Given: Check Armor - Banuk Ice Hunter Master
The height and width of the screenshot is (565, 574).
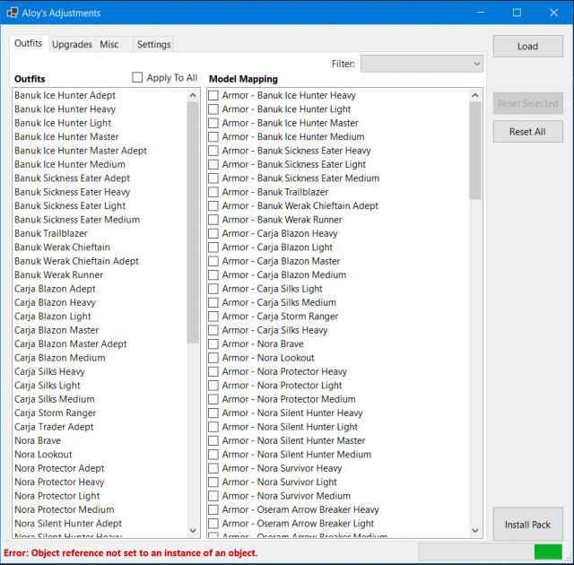Looking at the screenshot, I should pyautogui.click(x=213, y=123).
